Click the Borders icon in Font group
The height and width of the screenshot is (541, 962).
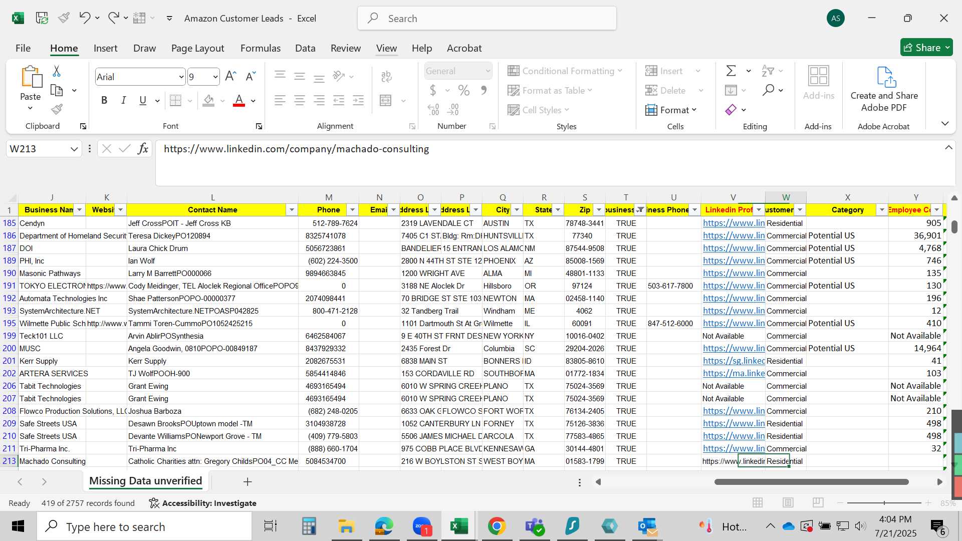tap(175, 100)
